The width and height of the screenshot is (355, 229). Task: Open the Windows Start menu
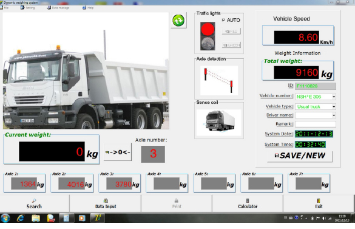[5, 218]
